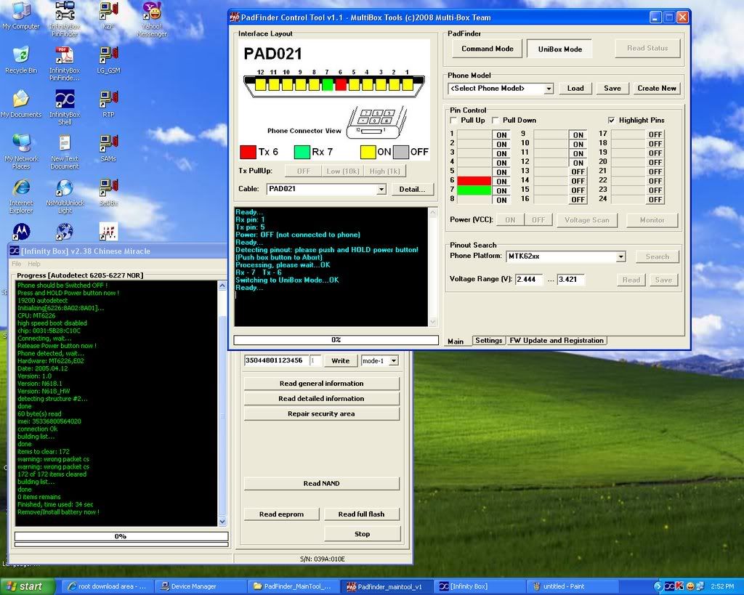
Task: Select the RTP desktop icon
Action: pyautogui.click(x=108, y=105)
